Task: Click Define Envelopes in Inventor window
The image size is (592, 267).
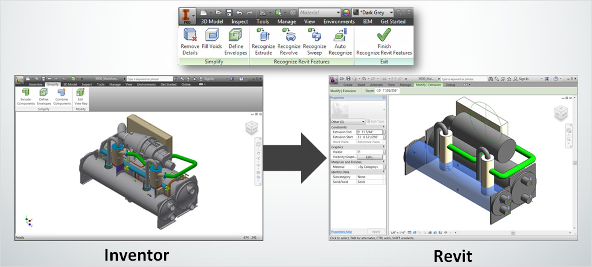Action: [x=44, y=96]
